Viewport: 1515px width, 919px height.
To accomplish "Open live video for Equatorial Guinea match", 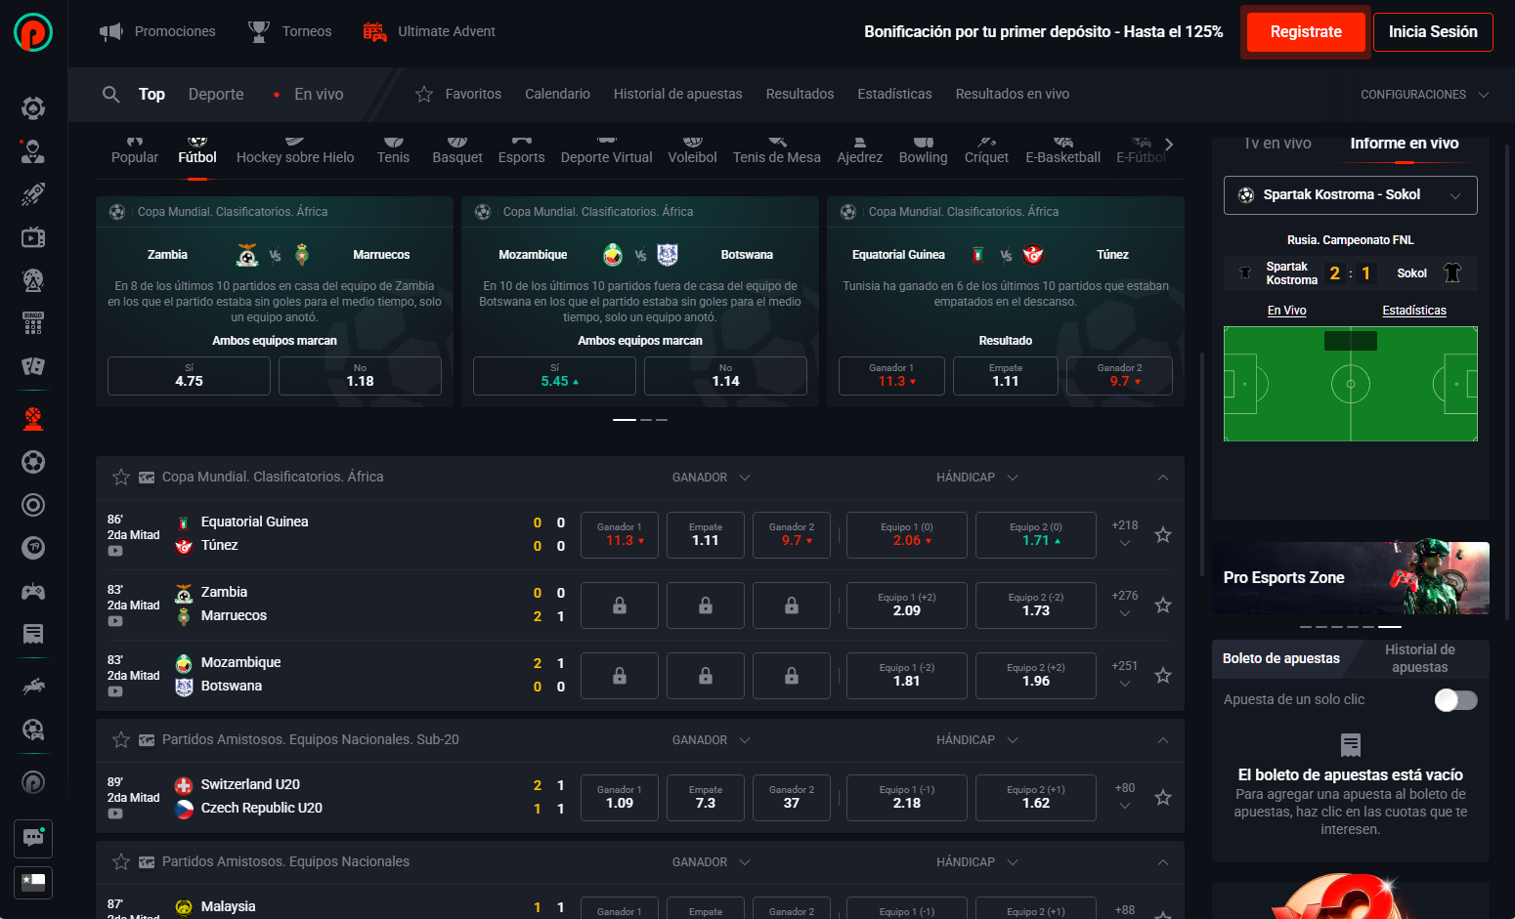I will point(115,551).
